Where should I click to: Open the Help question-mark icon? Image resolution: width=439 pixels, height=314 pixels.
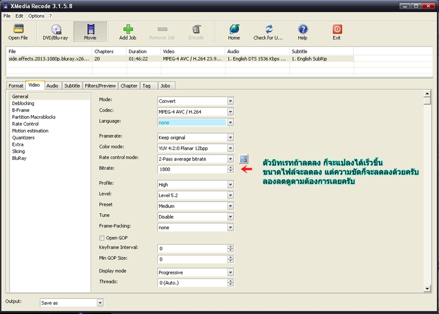(x=303, y=29)
